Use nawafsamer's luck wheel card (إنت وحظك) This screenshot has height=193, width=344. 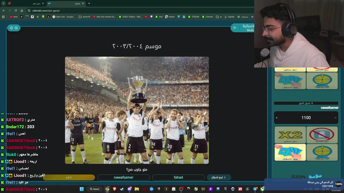322,152
